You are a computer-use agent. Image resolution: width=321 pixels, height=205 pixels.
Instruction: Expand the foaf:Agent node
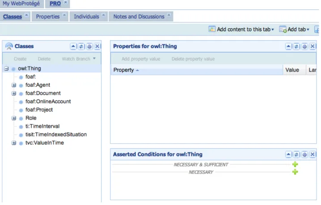click(x=14, y=85)
